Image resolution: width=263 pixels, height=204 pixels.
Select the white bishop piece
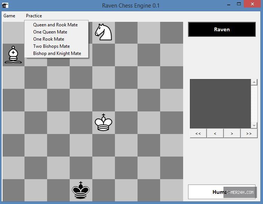point(13,55)
